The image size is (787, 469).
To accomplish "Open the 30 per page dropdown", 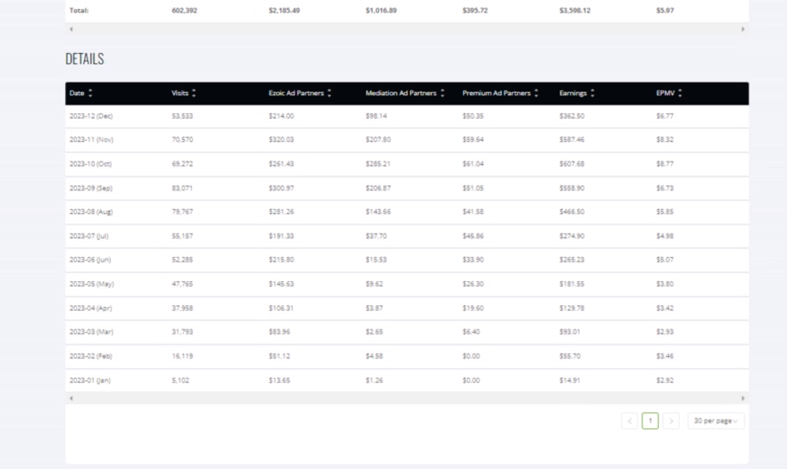I will click(x=716, y=421).
